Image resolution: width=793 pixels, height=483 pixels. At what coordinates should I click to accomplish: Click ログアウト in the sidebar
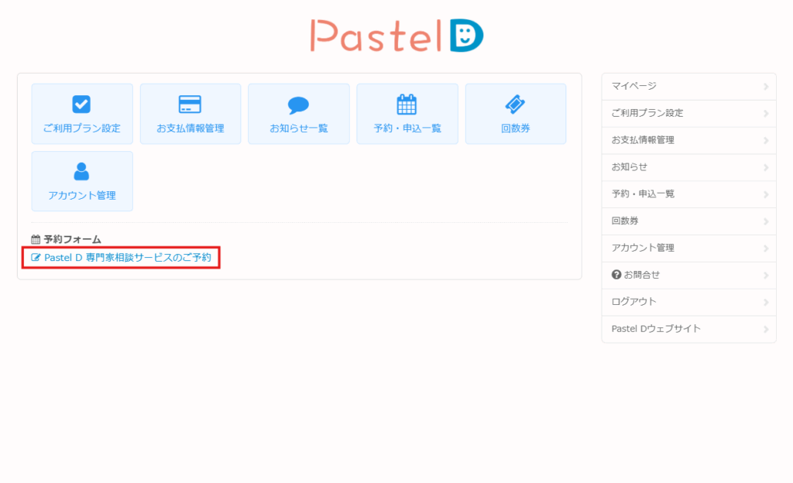633,302
